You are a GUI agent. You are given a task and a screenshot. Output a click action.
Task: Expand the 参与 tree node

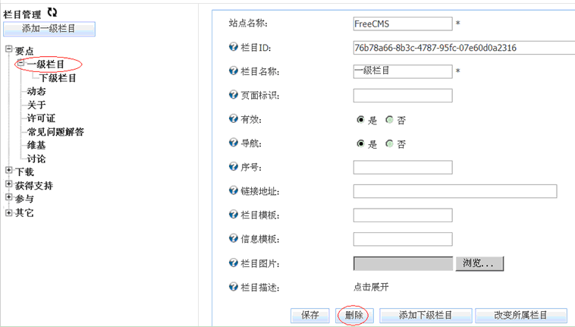(x=9, y=197)
